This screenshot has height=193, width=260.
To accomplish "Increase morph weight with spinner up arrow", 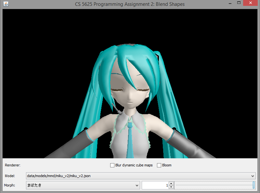I will 171,184.
